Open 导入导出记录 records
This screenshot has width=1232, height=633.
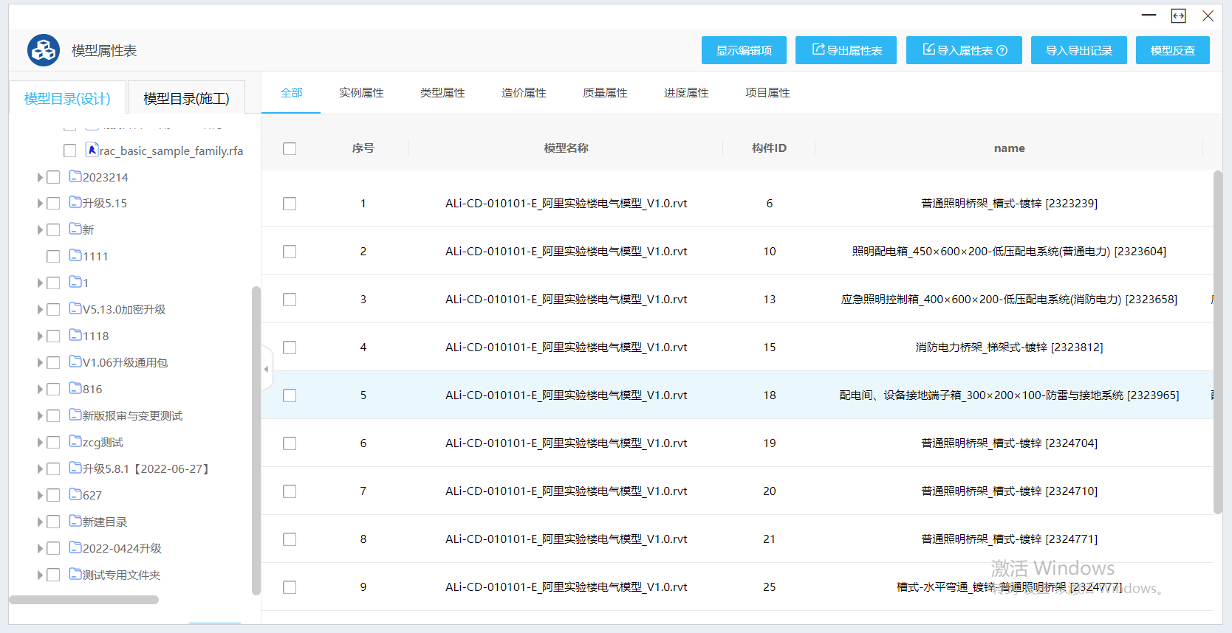(1079, 50)
